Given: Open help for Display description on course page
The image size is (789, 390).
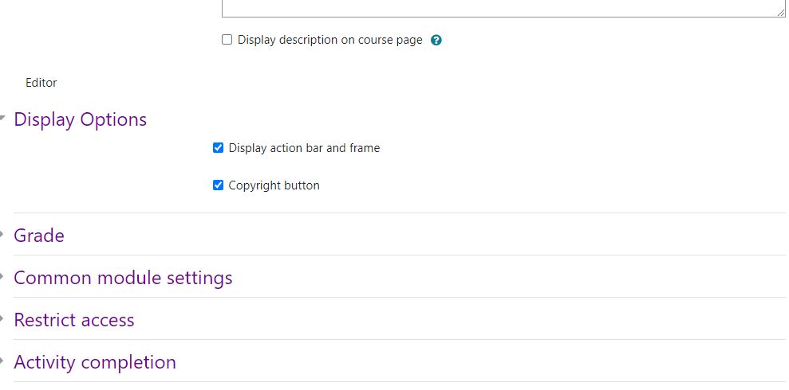Looking at the screenshot, I should pyautogui.click(x=436, y=40).
